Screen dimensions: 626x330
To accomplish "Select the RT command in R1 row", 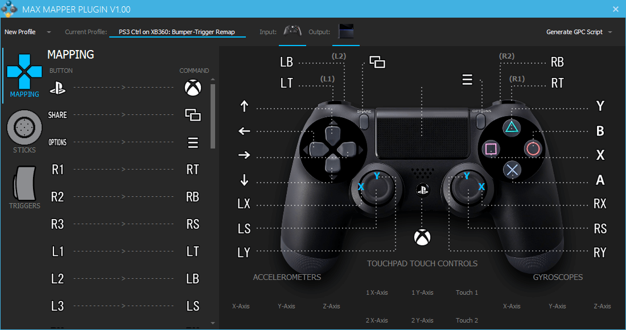I will pos(193,170).
